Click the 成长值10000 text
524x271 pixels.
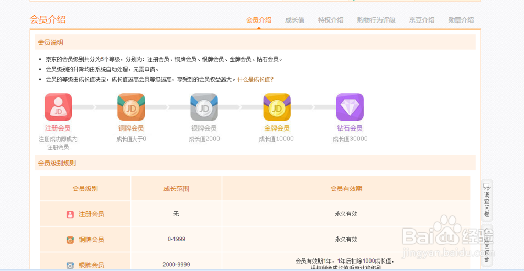(x=276, y=139)
